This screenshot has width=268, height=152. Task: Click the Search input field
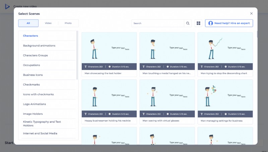157,23
